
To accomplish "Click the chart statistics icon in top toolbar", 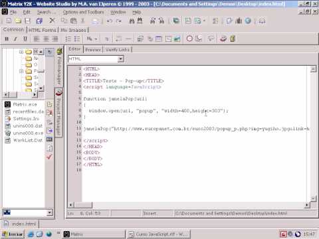I will pyautogui.click(x=239, y=21).
